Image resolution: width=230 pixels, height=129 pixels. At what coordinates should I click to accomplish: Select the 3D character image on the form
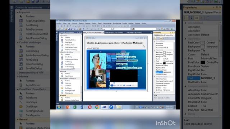[x=98, y=61]
